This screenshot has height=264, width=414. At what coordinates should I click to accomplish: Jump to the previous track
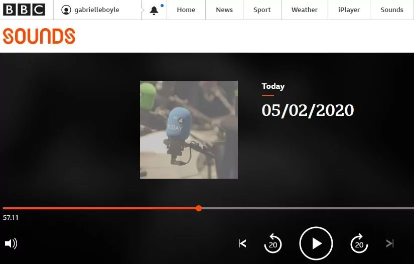242,244
